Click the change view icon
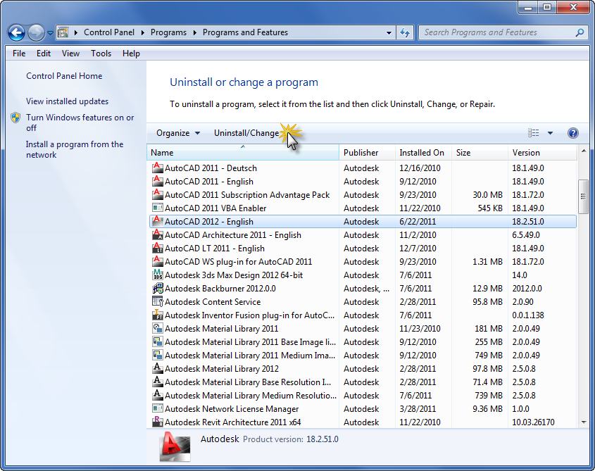Viewport: 595px width, 471px height. [x=533, y=133]
